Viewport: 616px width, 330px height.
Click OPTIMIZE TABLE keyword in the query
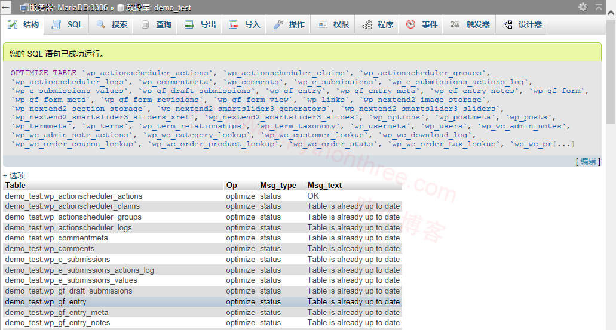tap(43, 73)
